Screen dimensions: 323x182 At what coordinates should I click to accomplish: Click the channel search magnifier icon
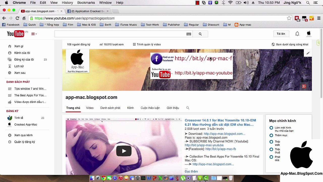coord(188,108)
